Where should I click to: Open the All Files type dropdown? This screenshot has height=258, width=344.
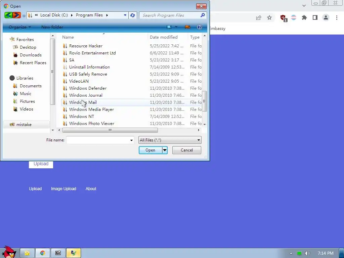pyautogui.click(x=170, y=140)
